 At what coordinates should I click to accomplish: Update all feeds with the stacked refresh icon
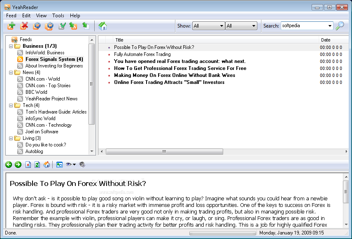point(49,26)
